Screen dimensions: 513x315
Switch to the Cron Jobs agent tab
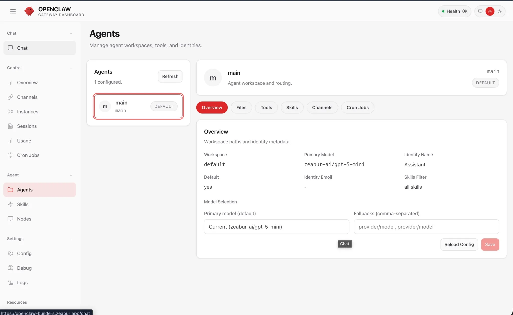point(357,108)
